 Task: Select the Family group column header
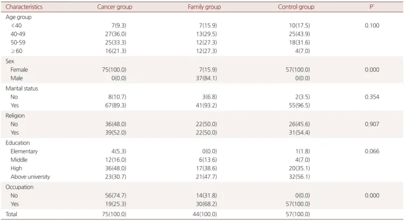[204, 7]
